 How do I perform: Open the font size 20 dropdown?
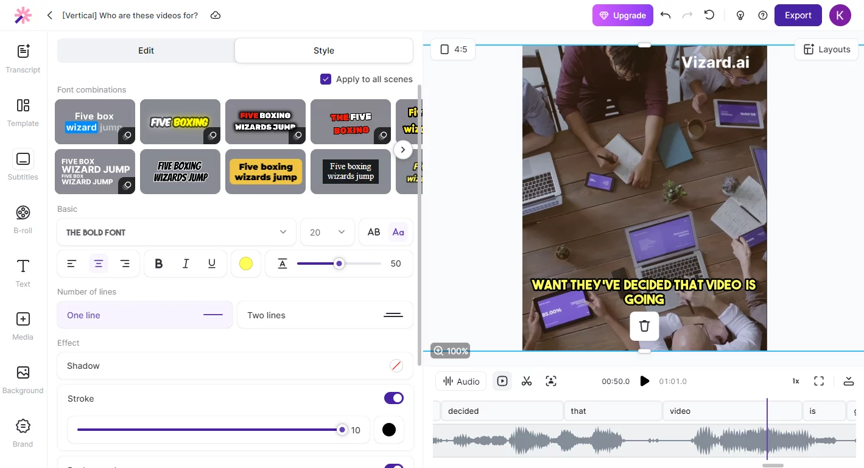[x=328, y=232]
